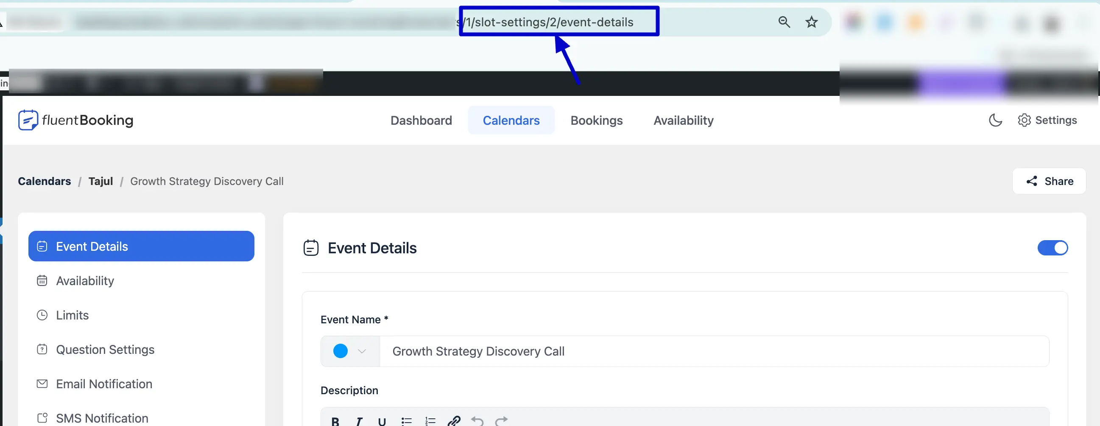1100x426 pixels.
Task: Click the fluentBooking logo
Action: pos(75,120)
